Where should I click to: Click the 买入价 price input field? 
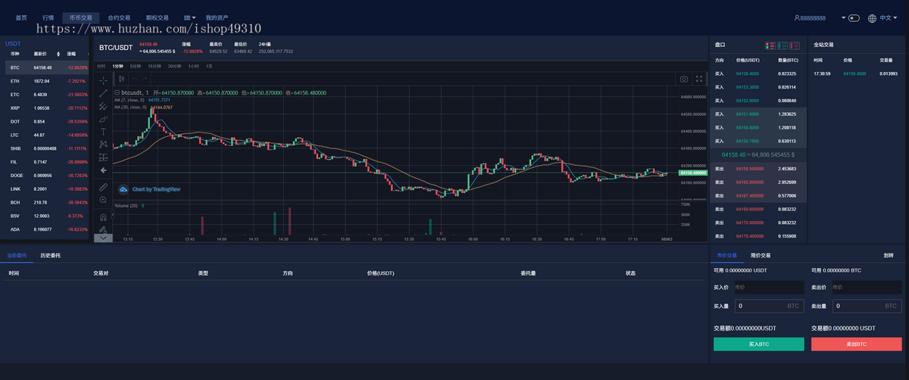[768, 287]
